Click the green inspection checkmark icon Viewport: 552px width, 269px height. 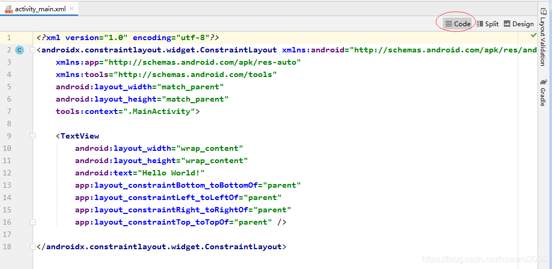pos(534,35)
